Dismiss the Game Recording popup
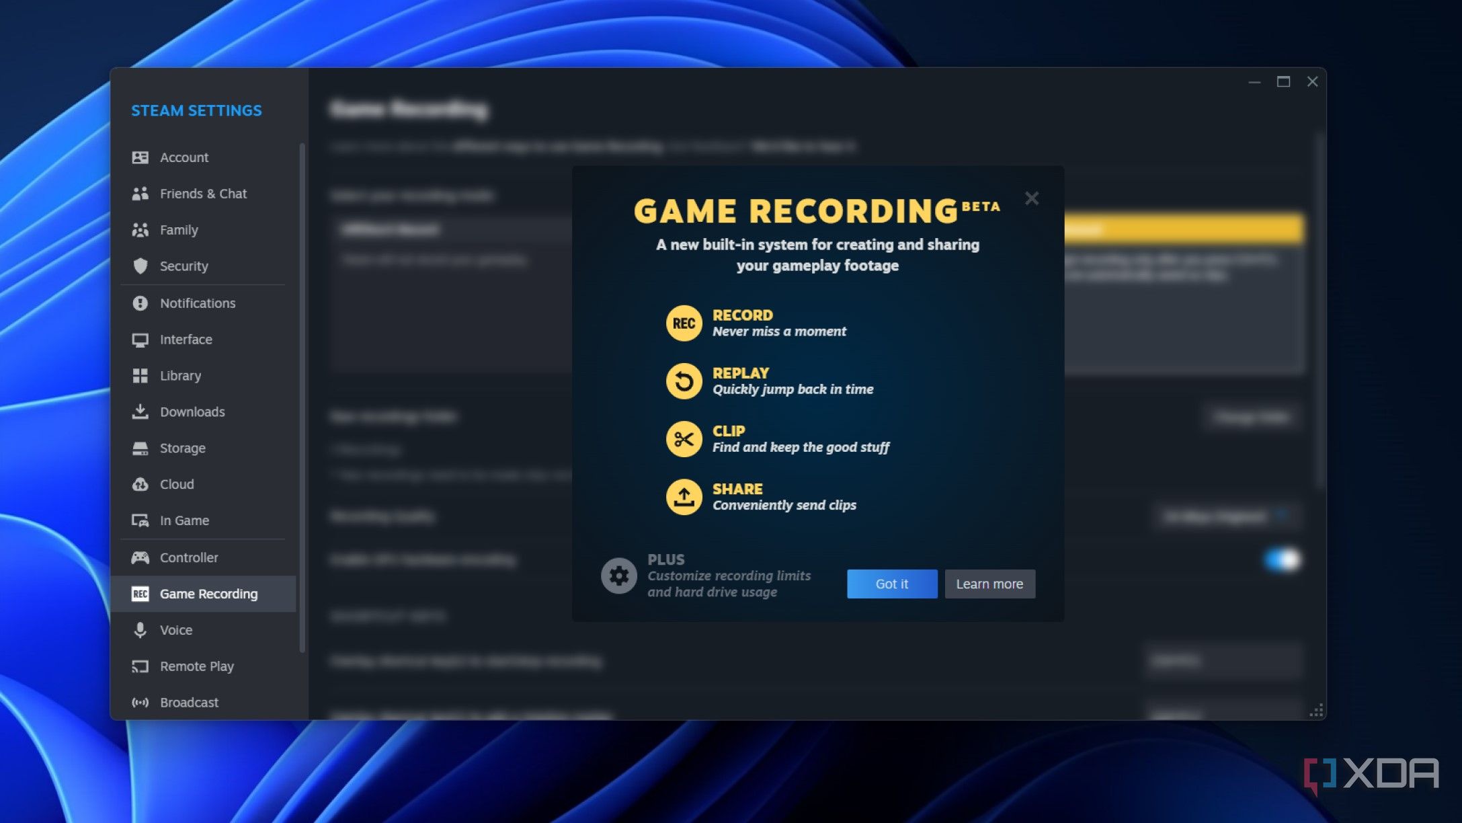Image resolution: width=1462 pixels, height=823 pixels. 1032,198
